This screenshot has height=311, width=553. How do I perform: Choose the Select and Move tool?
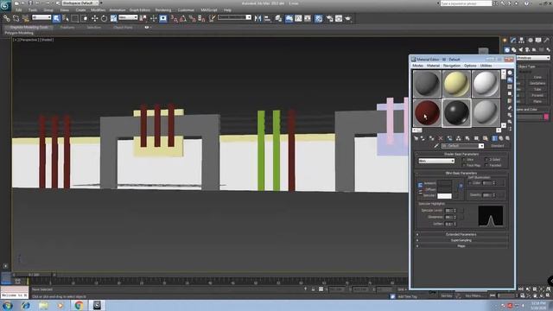[94, 18]
